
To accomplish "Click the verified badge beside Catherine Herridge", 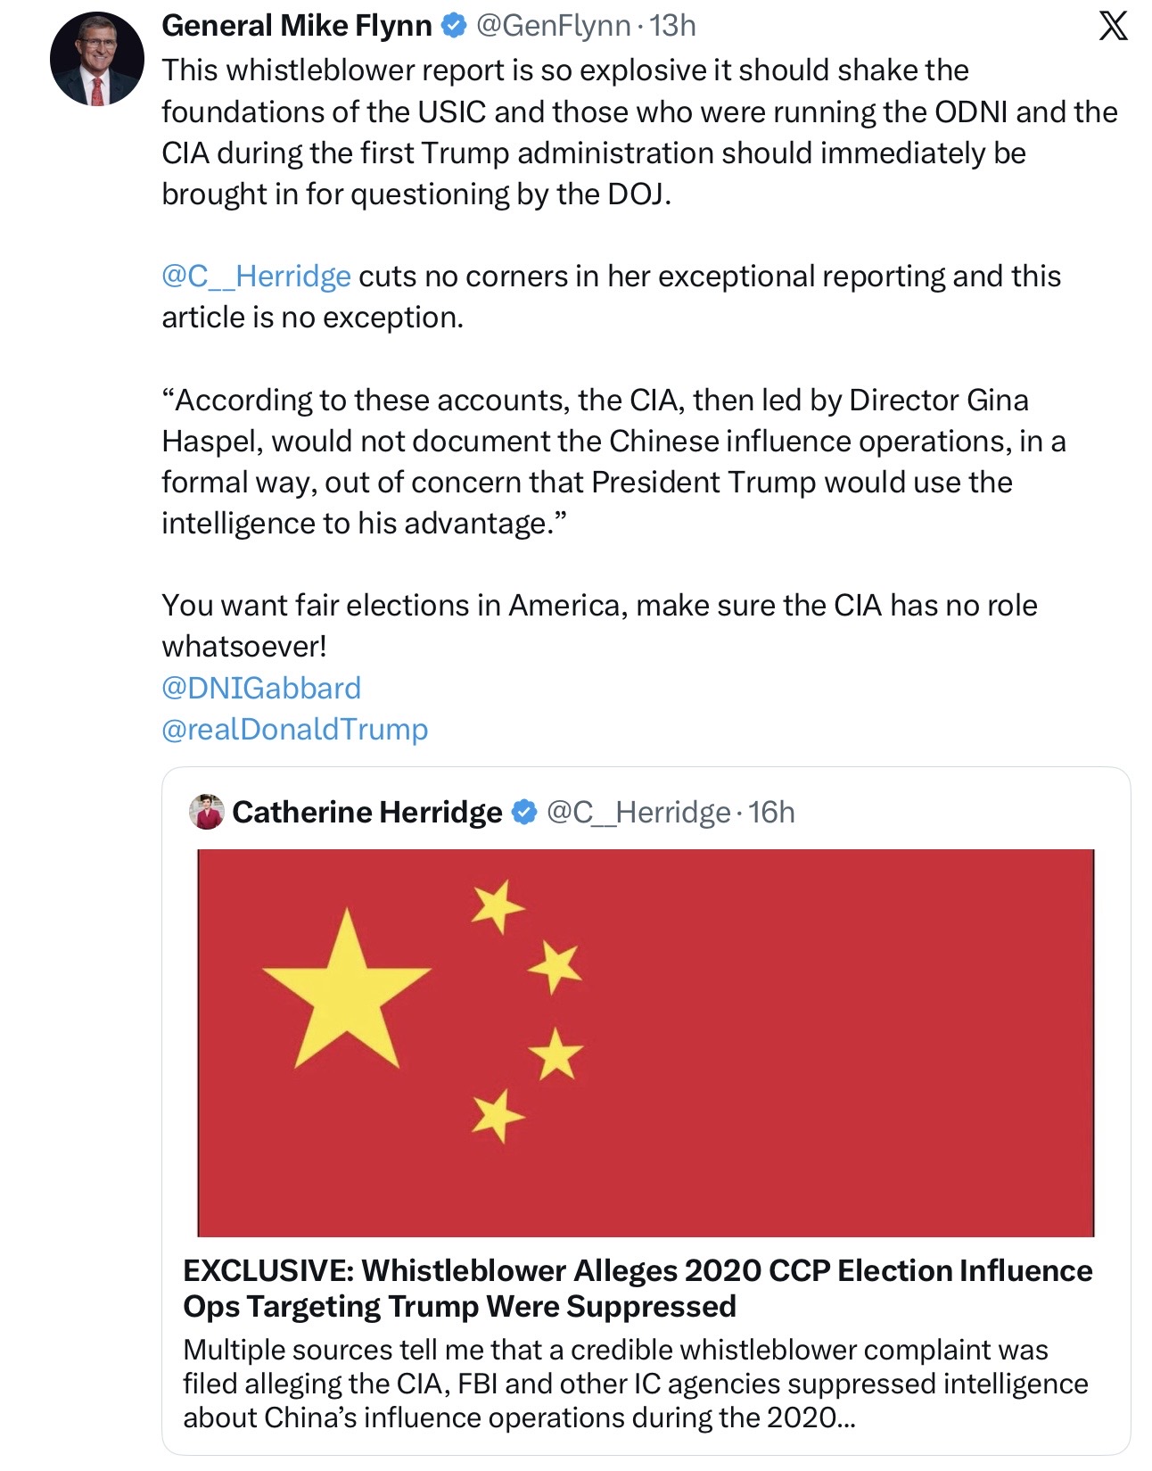I will (x=524, y=812).
